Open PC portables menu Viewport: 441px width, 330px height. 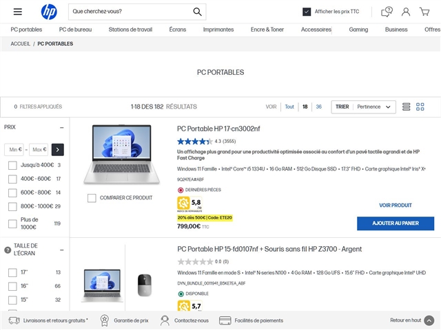point(26,30)
